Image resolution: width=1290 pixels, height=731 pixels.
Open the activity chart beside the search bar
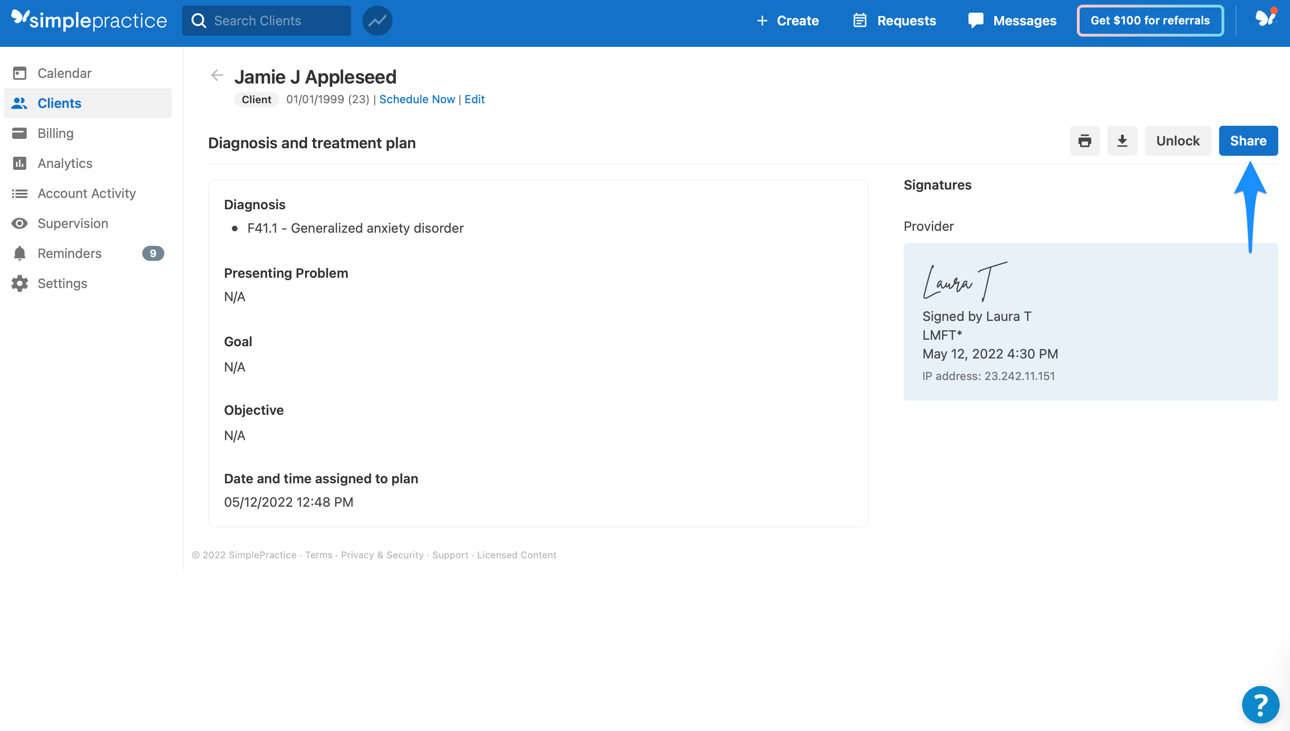click(x=377, y=20)
